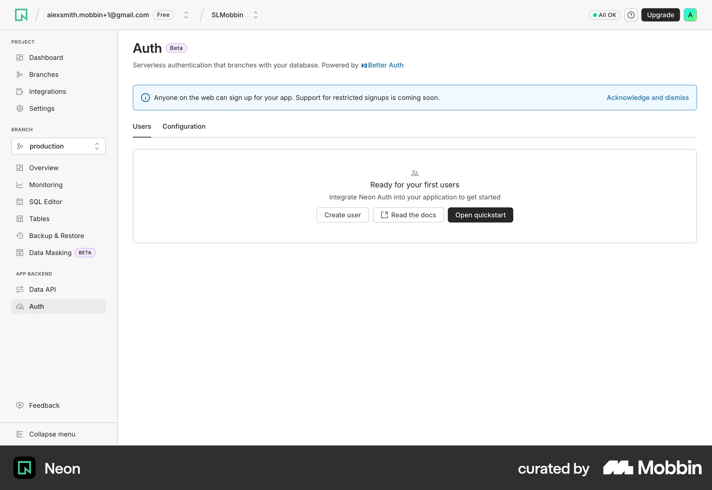712x490 pixels.
Task: Open Tables in the sidebar
Action: click(x=59, y=219)
